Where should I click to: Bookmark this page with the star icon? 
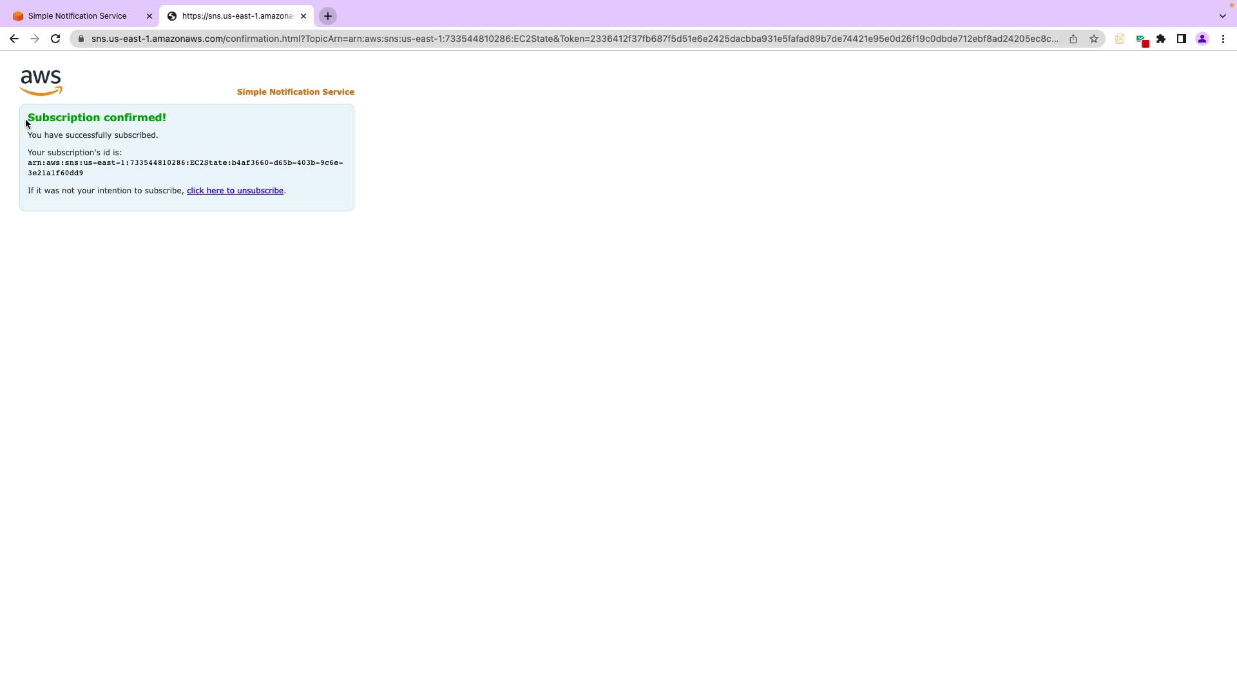(x=1094, y=39)
